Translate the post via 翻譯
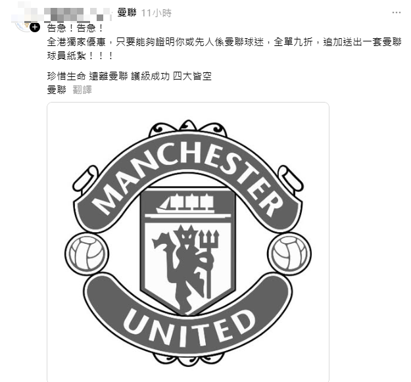Viewport: 411px width, 382px height. coord(82,90)
